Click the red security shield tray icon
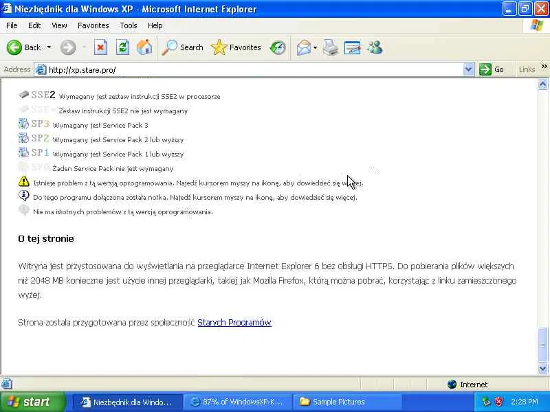Image resolution: width=550 pixels, height=412 pixels. 498,402
